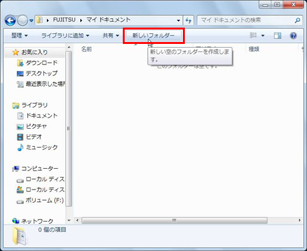Click the Forward navigation arrow button
Screen dimensions: 307x251
point(22,21)
